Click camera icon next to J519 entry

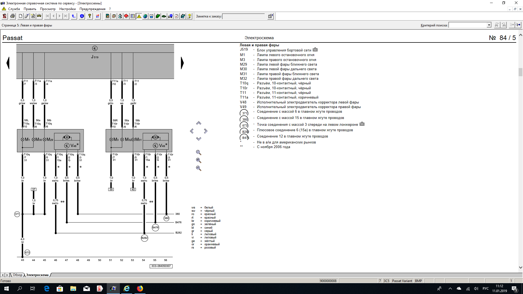(315, 50)
